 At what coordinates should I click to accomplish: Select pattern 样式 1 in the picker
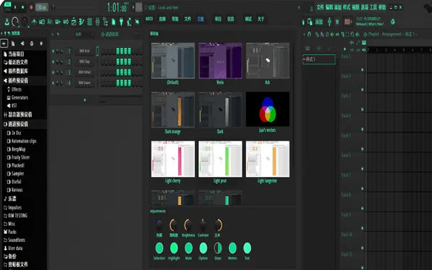tap(319, 59)
